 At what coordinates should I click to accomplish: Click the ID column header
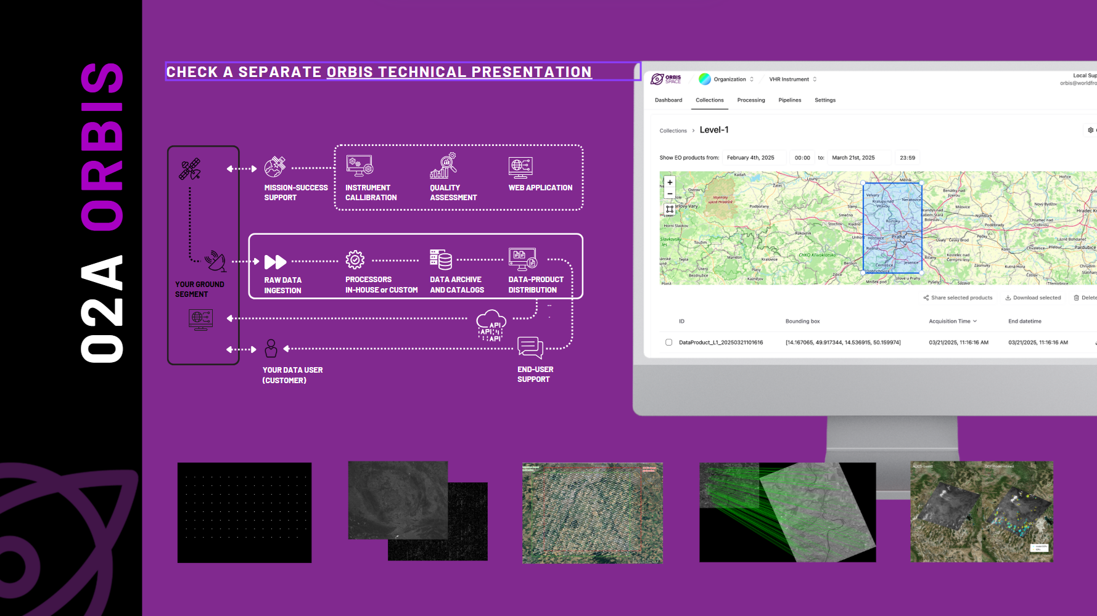tap(681, 321)
